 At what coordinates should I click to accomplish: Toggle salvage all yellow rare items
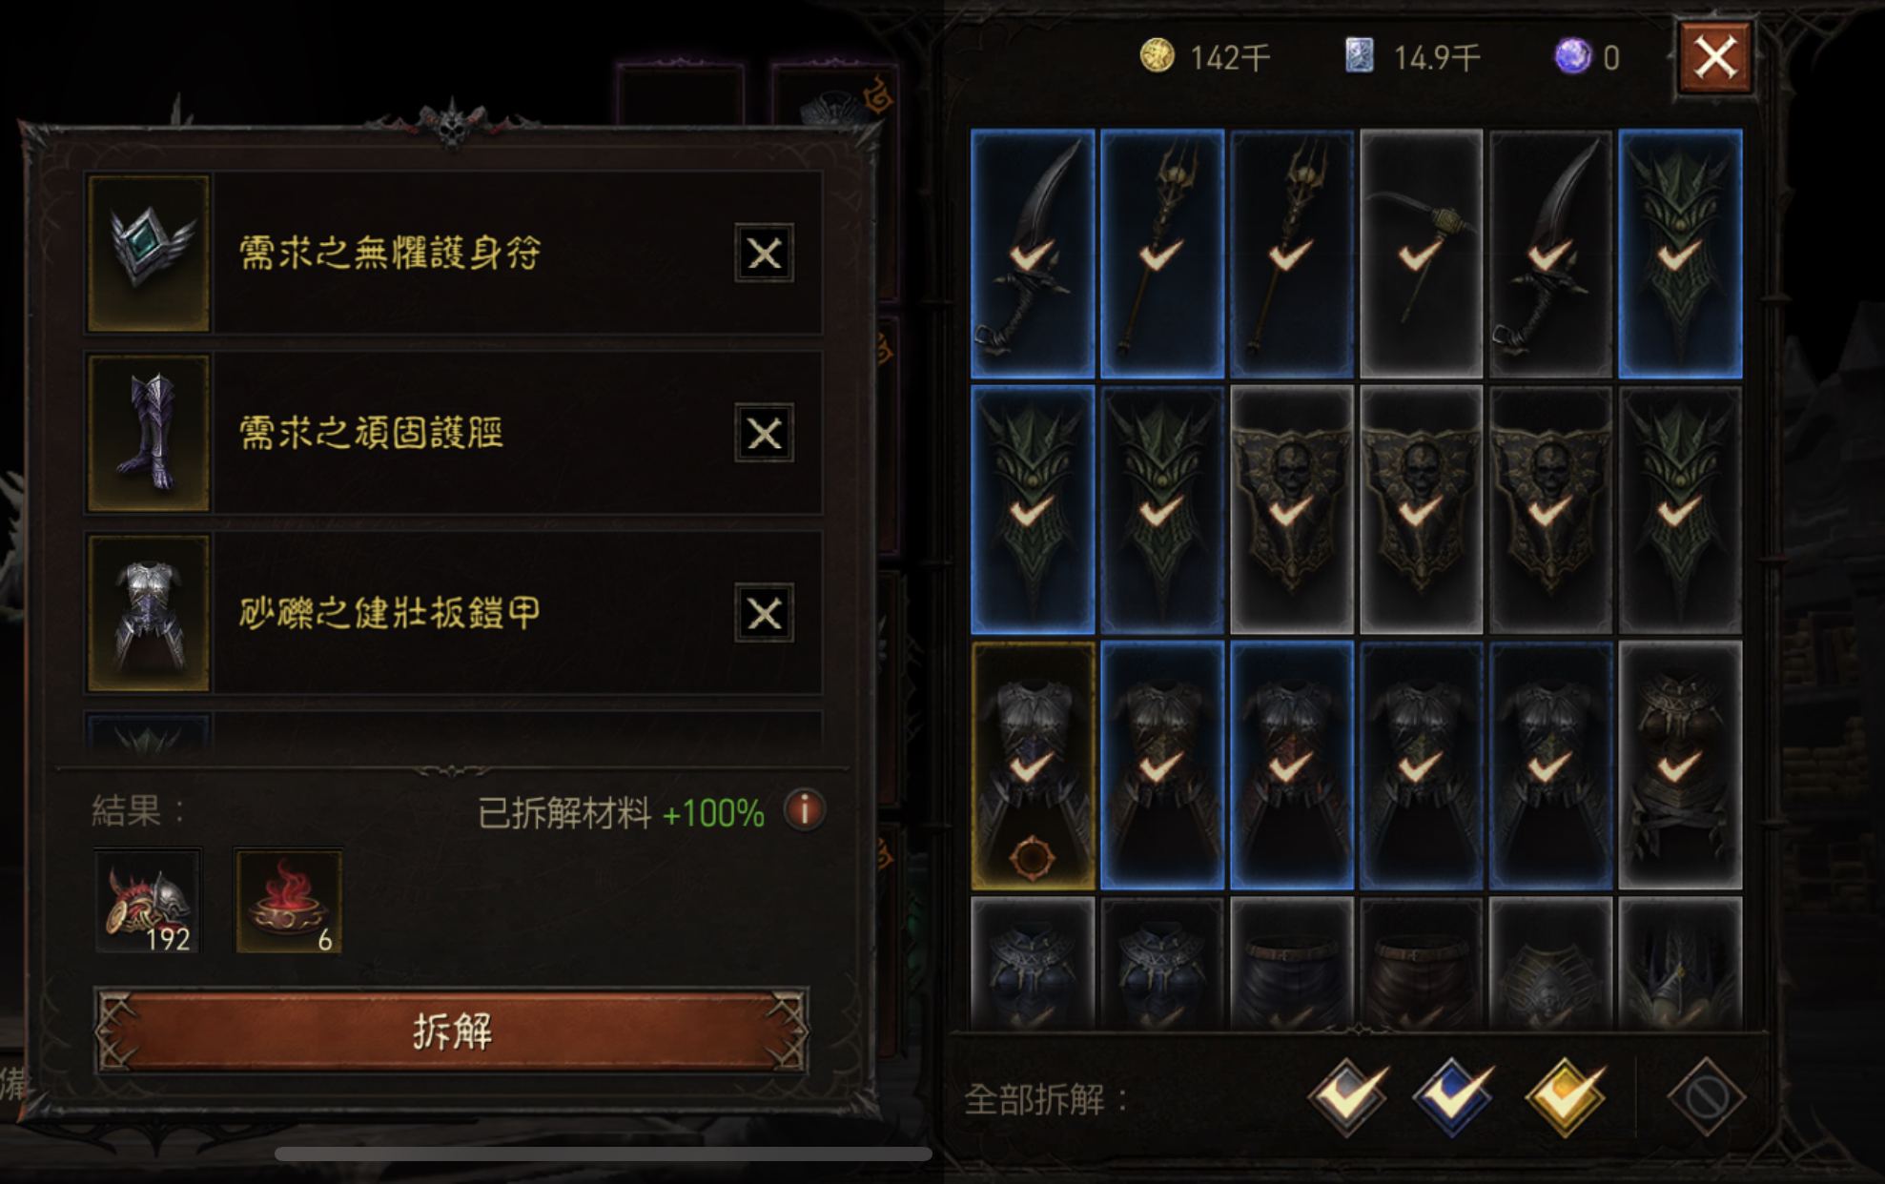1565,1096
